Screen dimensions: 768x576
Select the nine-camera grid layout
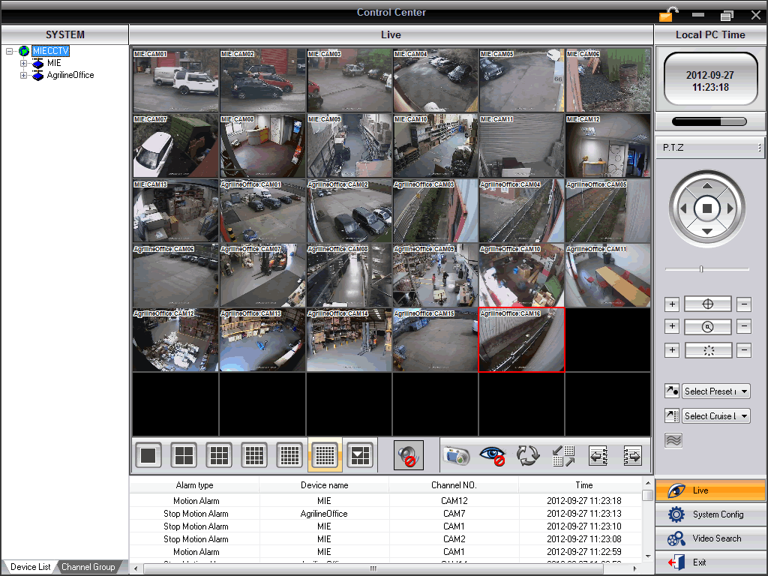(218, 455)
